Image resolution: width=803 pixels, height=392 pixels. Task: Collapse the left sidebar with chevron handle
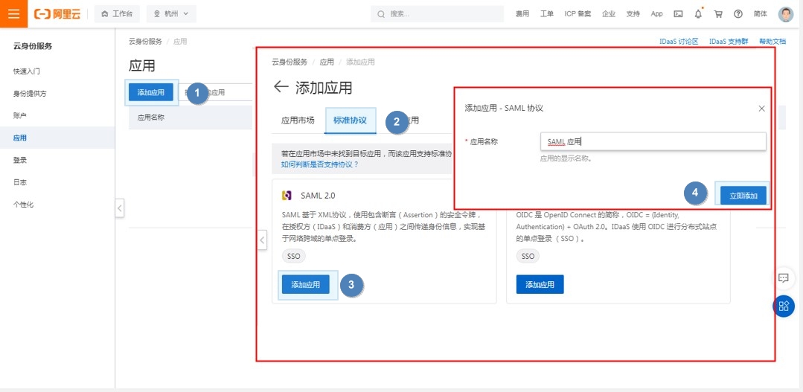120,208
